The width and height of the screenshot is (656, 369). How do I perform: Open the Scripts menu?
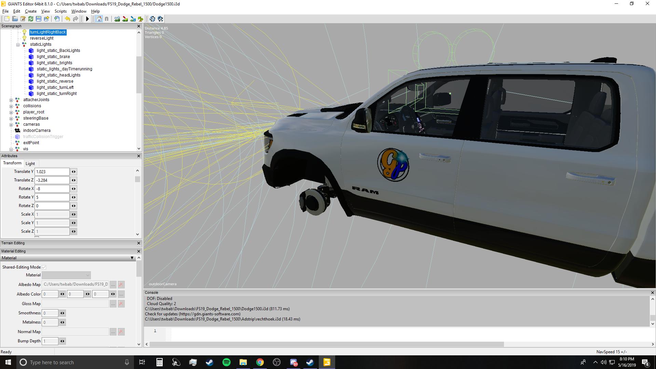60,11
